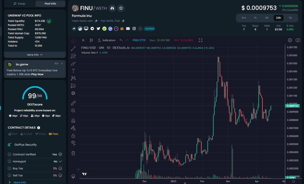Select the Fees contract detail
This screenshot has height=184, width=304.
[x=53, y=134]
